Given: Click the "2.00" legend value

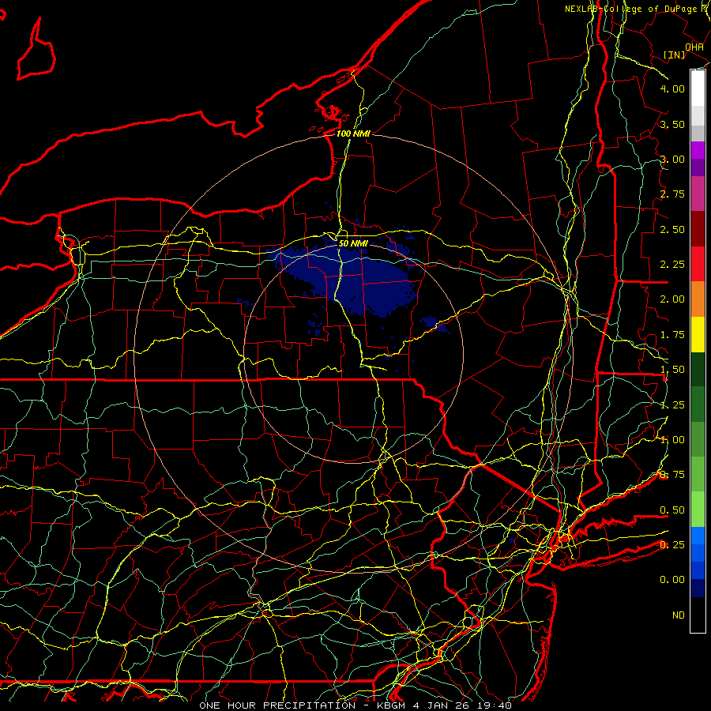Looking at the screenshot, I should coord(672,299).
